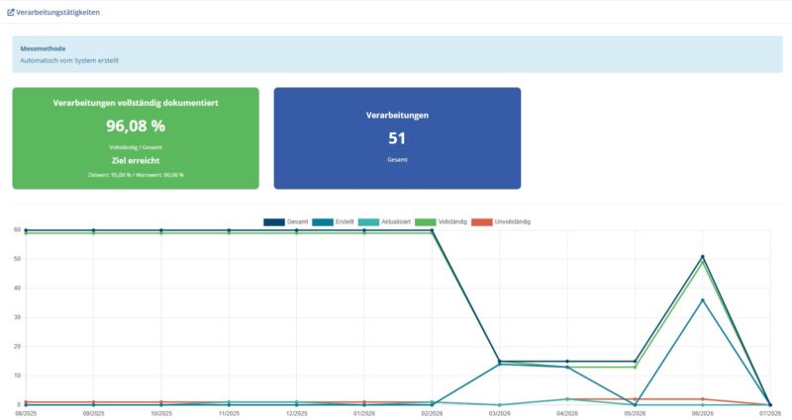Select the Gesamt data point at 03/2026
Screen dimensions: 792x420
click(x=500, y=361)
